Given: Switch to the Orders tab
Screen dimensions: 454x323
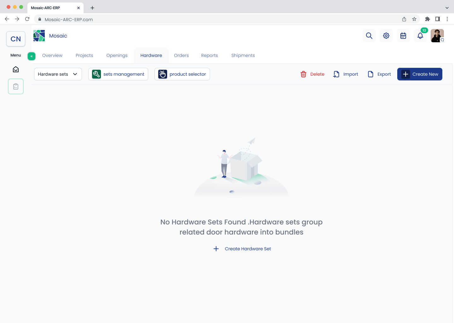Looking at the screenshot, I should pos(181,56).
